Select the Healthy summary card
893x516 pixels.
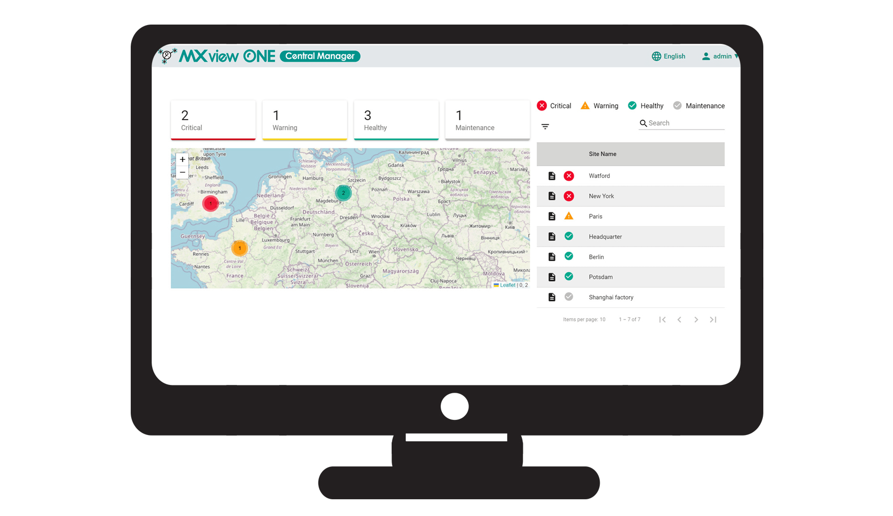(x=396, y=120)
